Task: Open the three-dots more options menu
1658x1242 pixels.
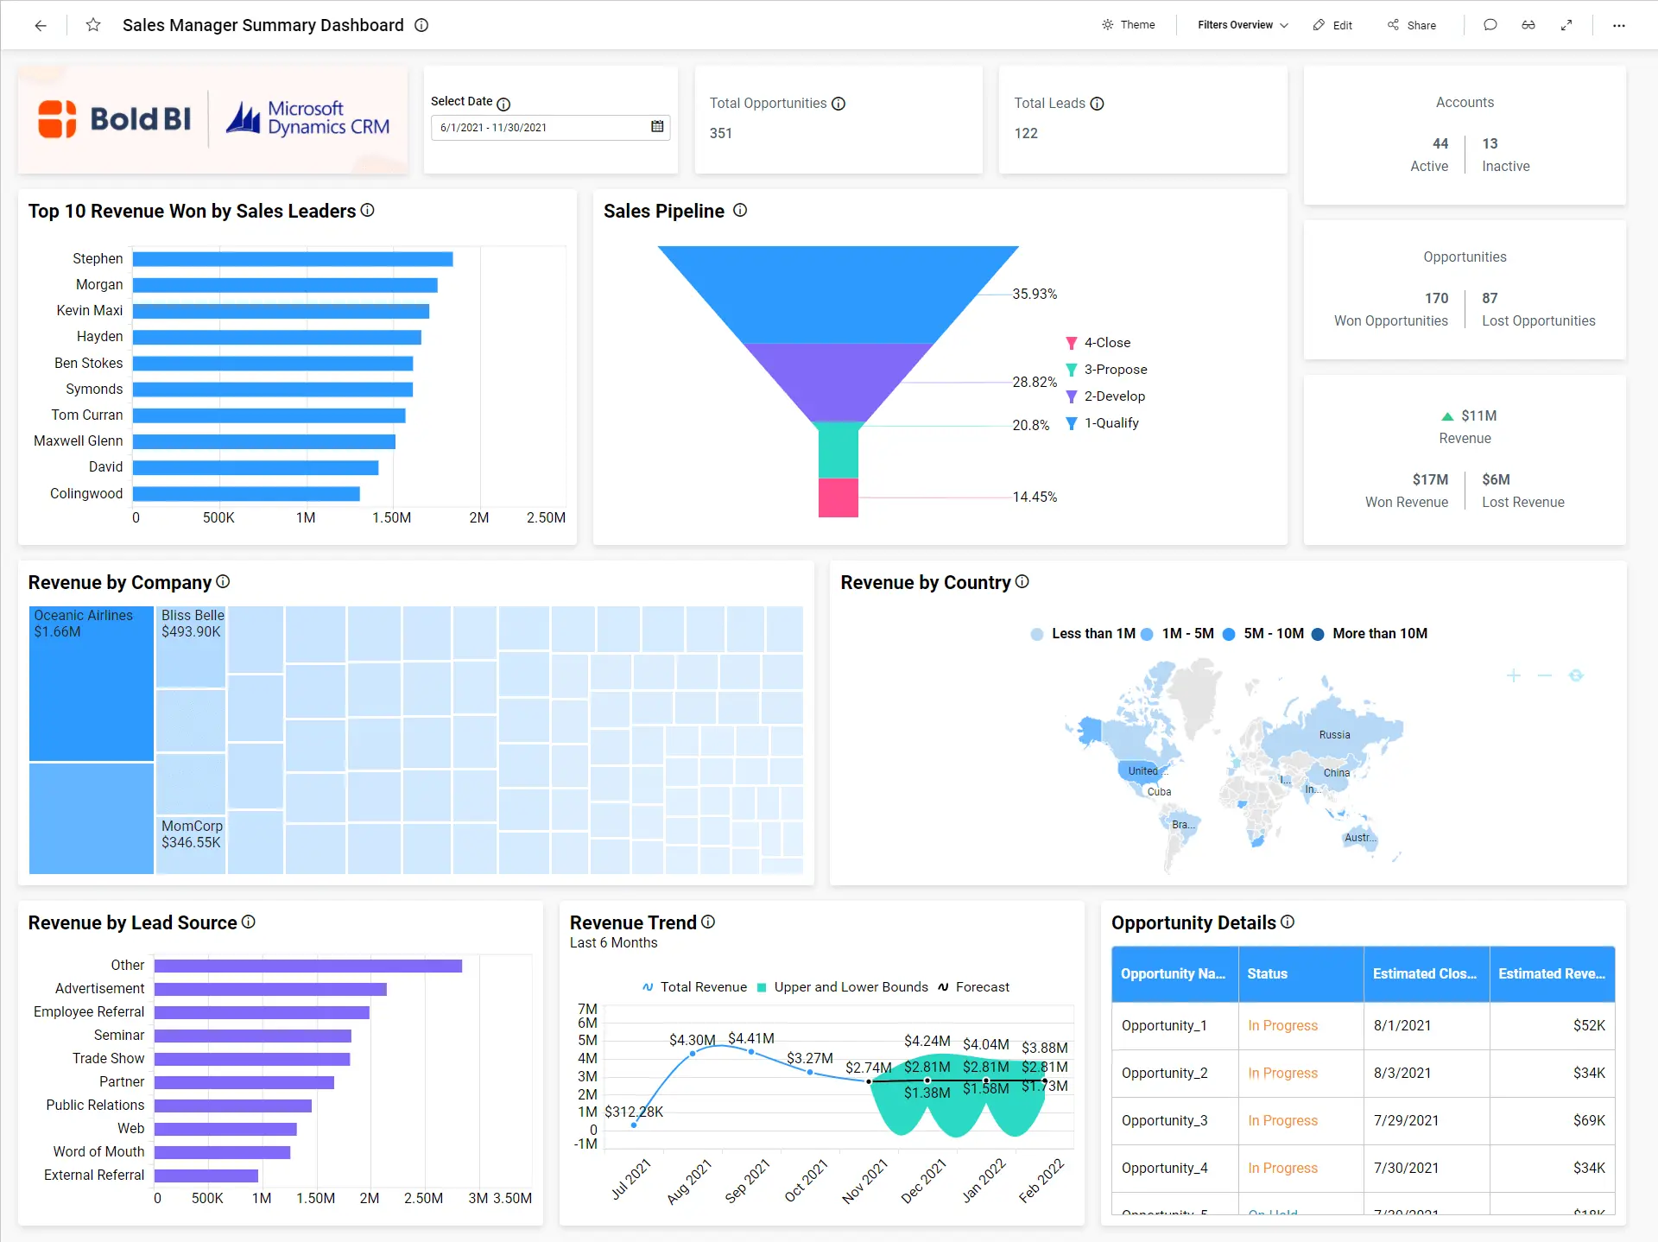Action: pos(1618,25)
